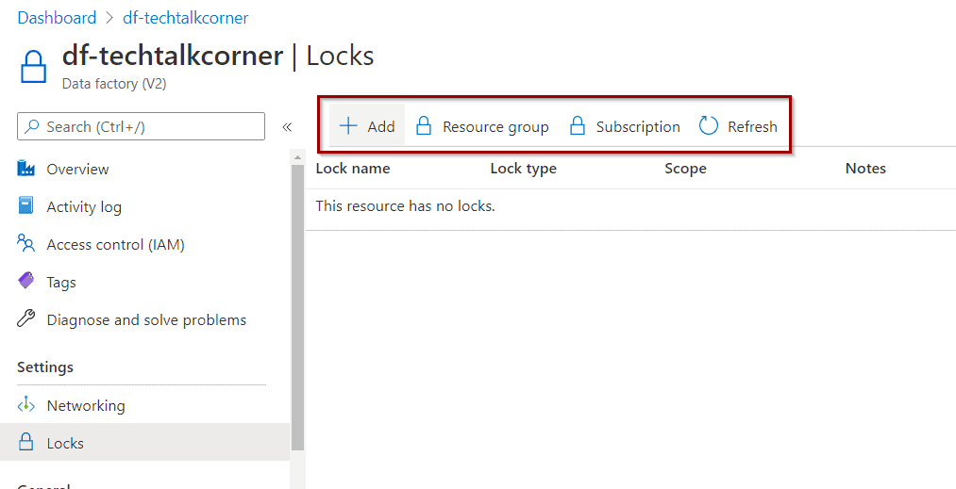The image size is (956, 489).
Task: Select Locks menu entry label
Action: coord(65,444)
